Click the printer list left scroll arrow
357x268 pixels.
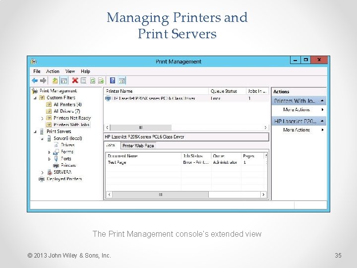point(108,128)
